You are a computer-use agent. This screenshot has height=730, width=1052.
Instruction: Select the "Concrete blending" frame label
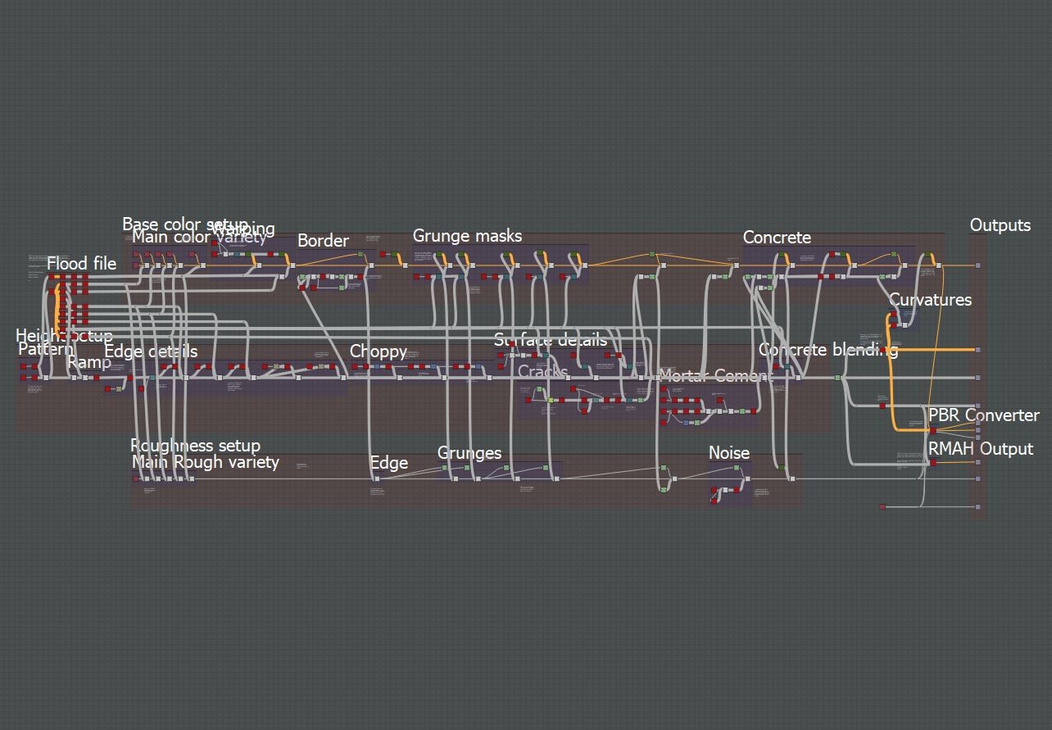(828, 350)
